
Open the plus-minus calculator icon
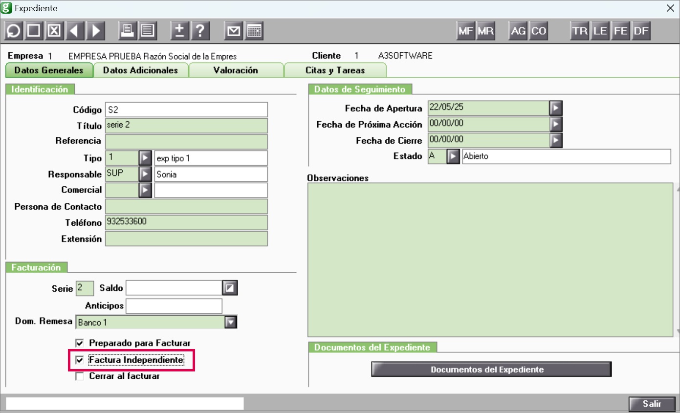click(x=179, y=31)
